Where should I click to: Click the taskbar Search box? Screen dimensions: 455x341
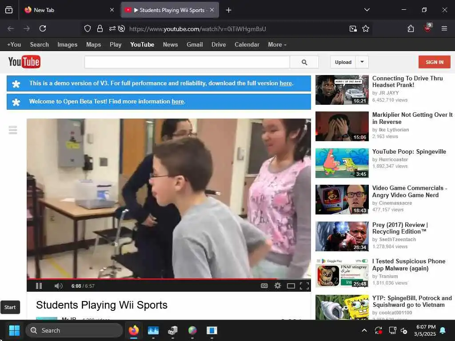[x=74, y=330]
